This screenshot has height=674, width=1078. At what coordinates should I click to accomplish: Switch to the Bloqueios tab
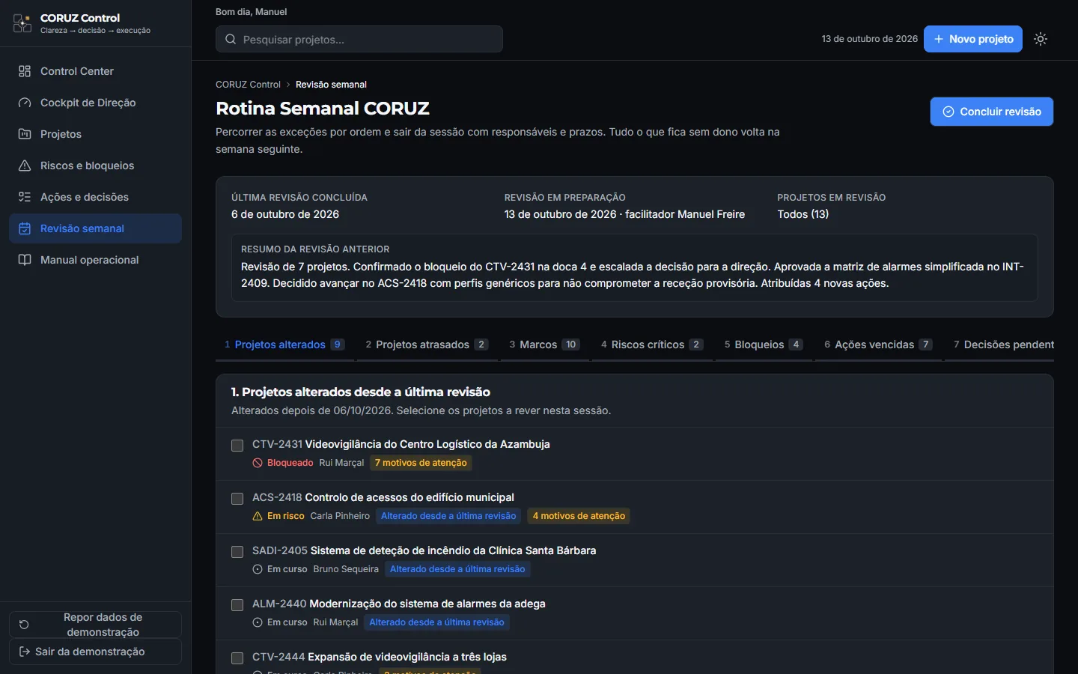[x=764, y=344]
